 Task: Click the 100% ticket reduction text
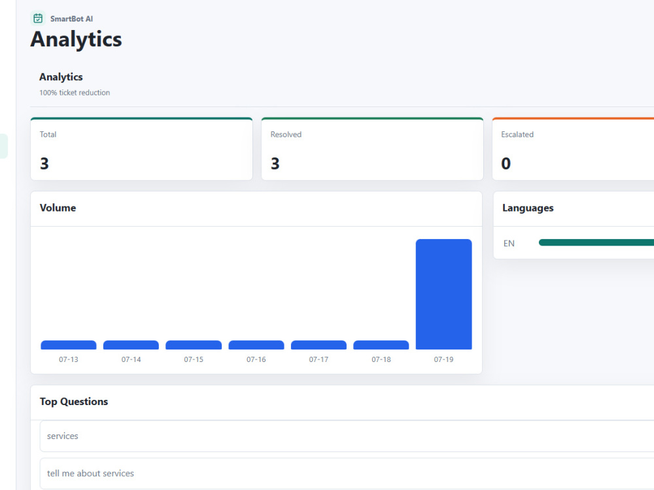coord(75,93)
